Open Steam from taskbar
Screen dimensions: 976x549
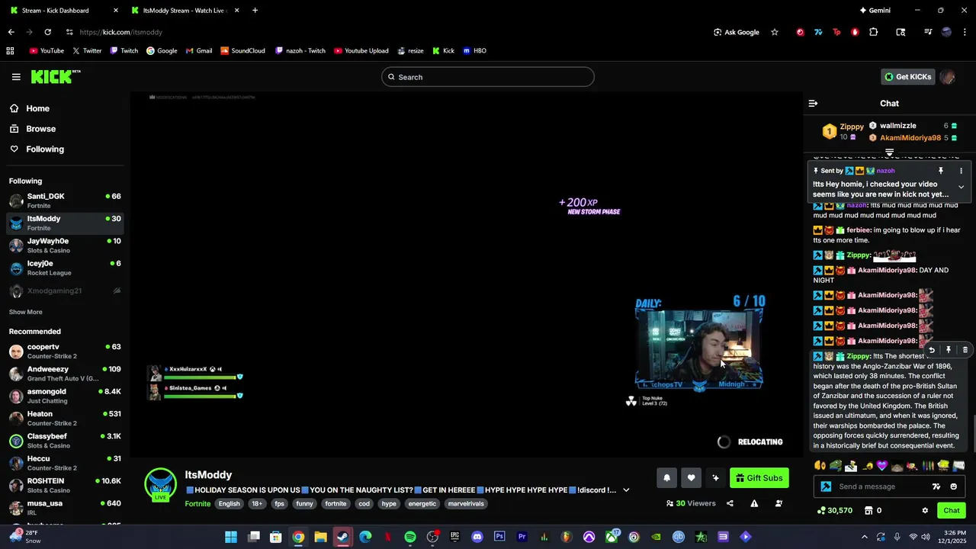click(x=343, y=537)
